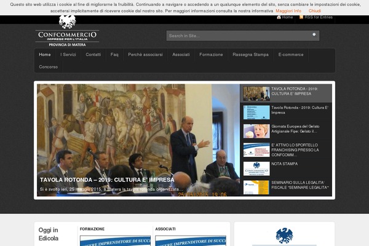Open the RSS for Entries feed icon
The height and width of the screenshot is (246, 369).
(301, 17)
